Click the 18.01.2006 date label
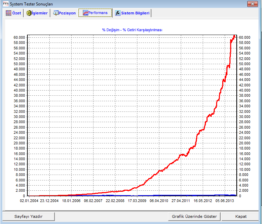 (71, 201)
